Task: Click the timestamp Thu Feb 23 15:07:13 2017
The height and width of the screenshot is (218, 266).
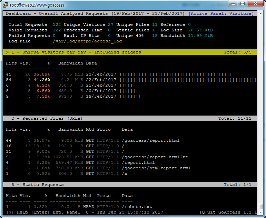Action: coord(130,212)
